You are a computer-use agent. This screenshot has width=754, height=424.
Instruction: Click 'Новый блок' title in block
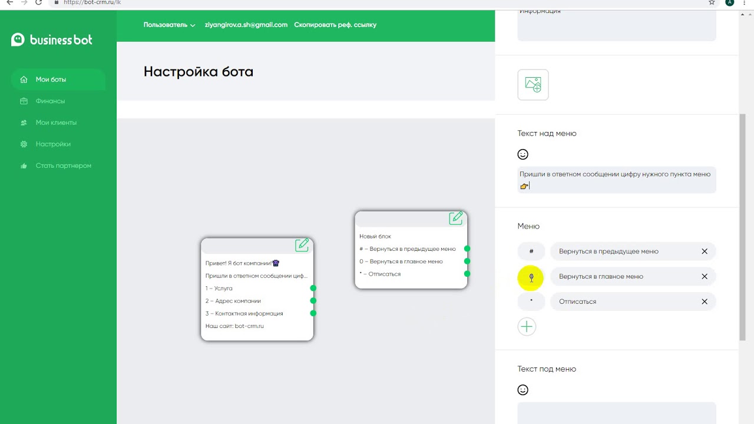(x=375, y=237)
